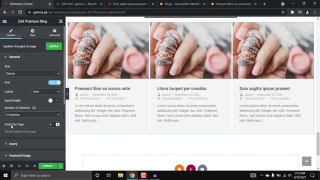Open File Explorer from the taskbar
The image size is (320, 180).
click(120, 175)
